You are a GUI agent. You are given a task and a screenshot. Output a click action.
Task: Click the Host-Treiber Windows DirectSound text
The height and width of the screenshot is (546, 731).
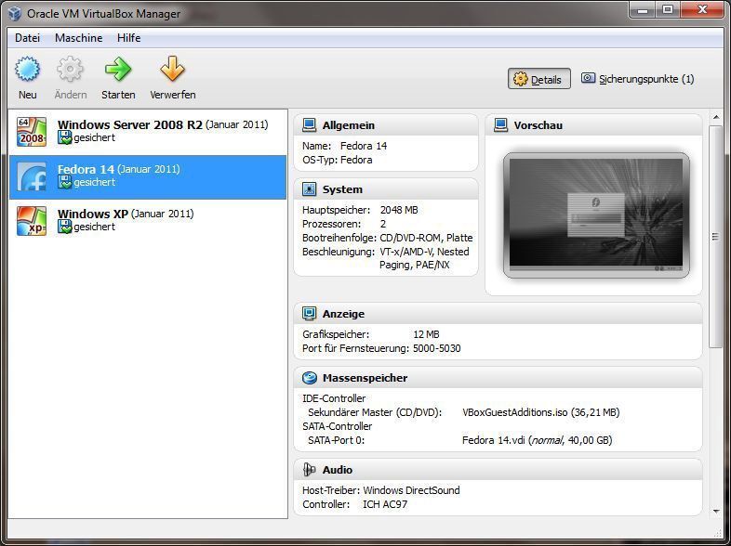(x=381, y=490)
